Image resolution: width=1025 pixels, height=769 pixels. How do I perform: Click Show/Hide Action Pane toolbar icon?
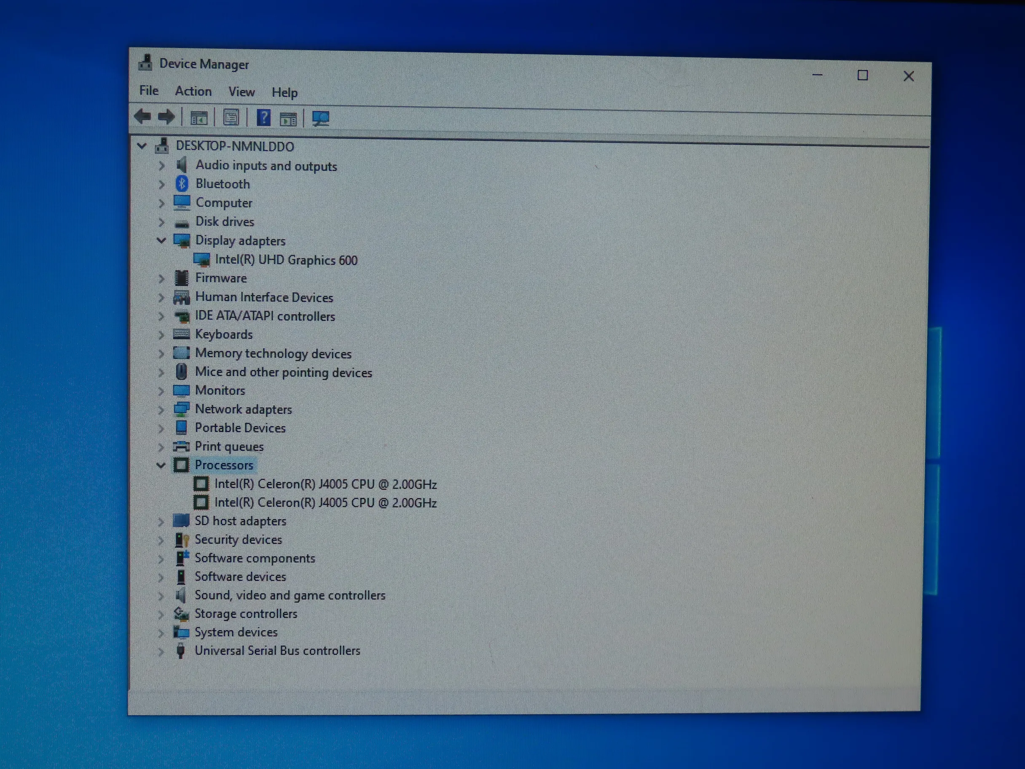(288, 119)
